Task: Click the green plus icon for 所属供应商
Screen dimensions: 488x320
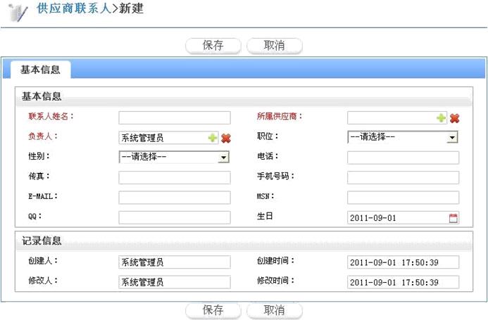Action: (x=441, y=118)
